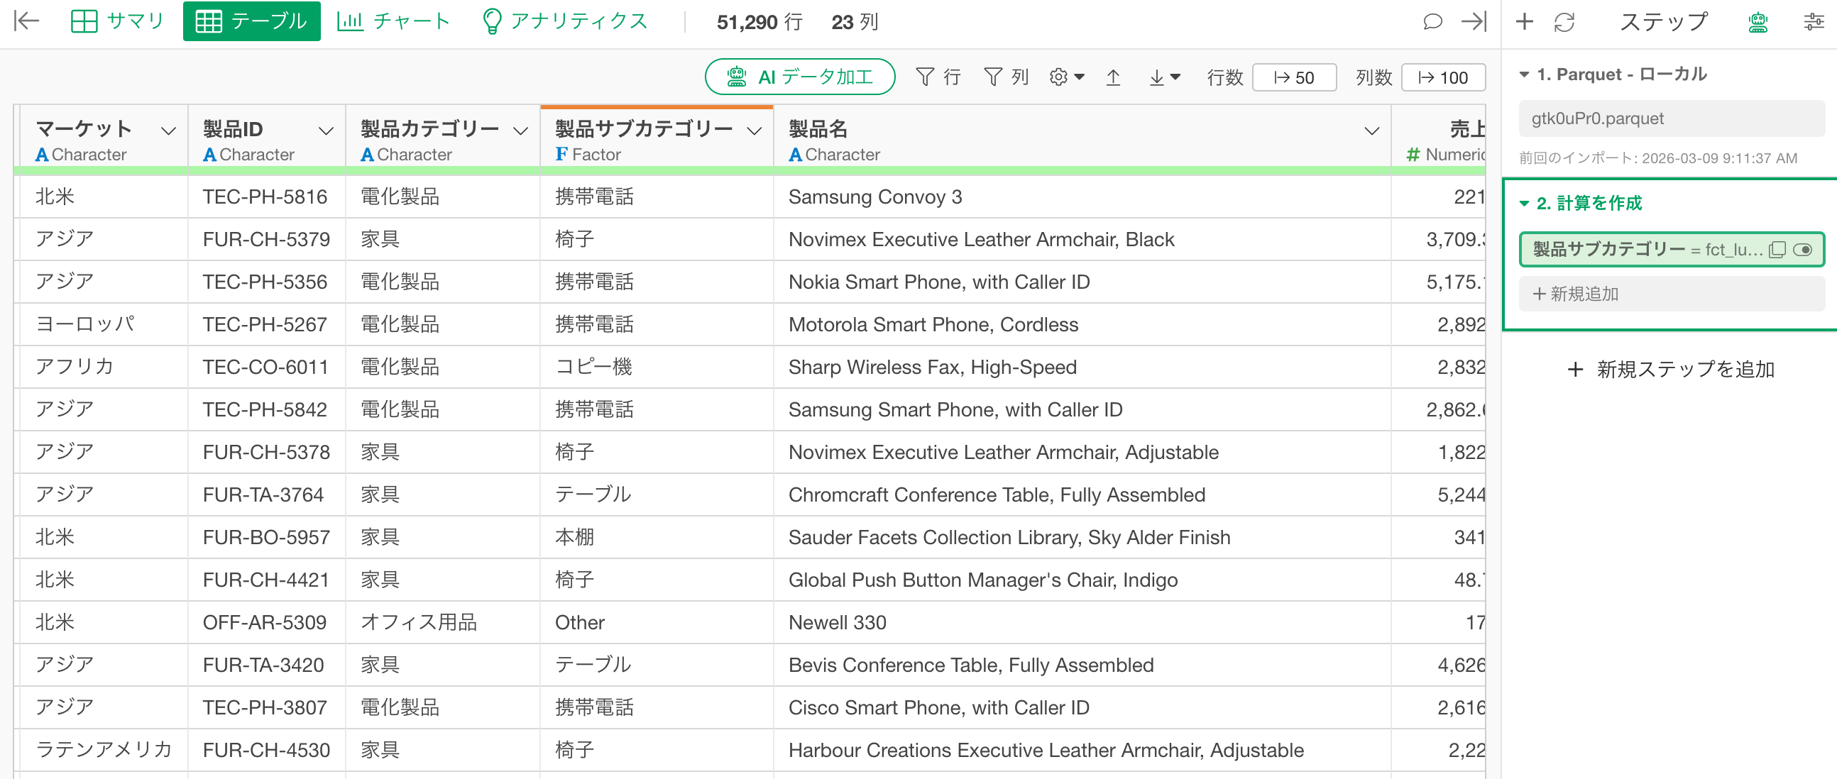Click the AI データ加工 button

[799, 77]
